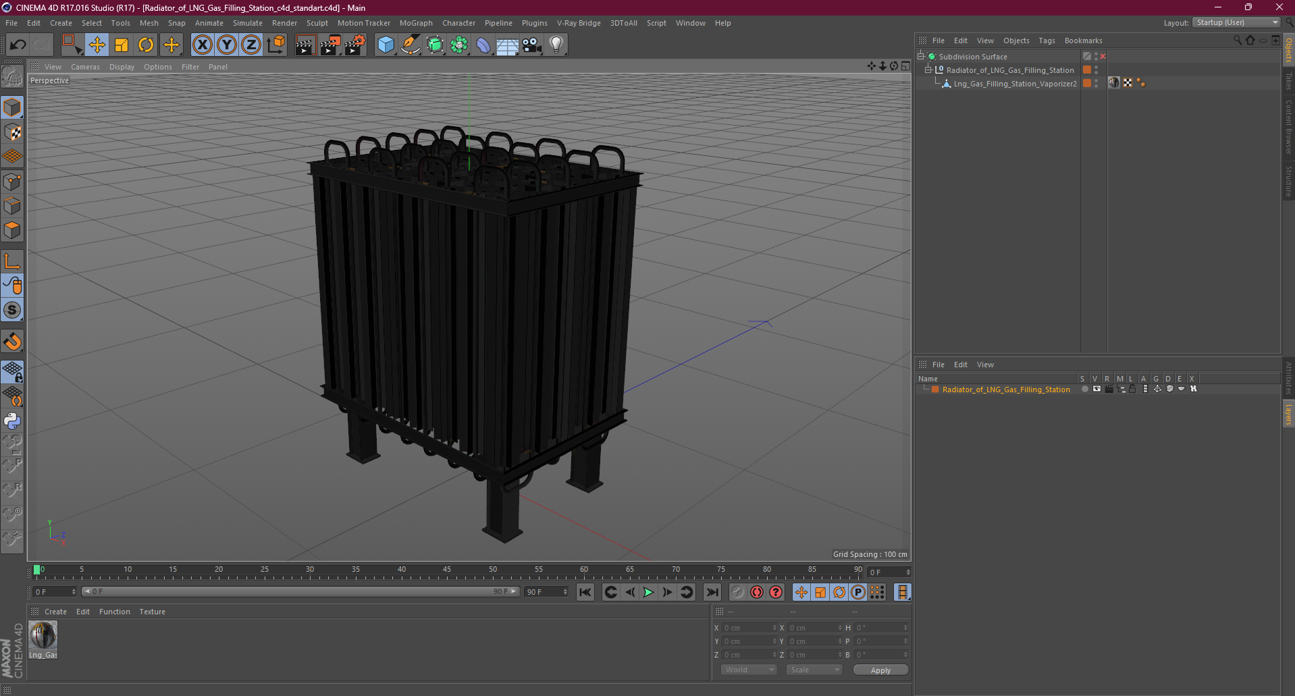Image resolution: width=1295 pixels, height=696 pixels.
Task: Open the Mesh menu
Action: coord(149,23)
